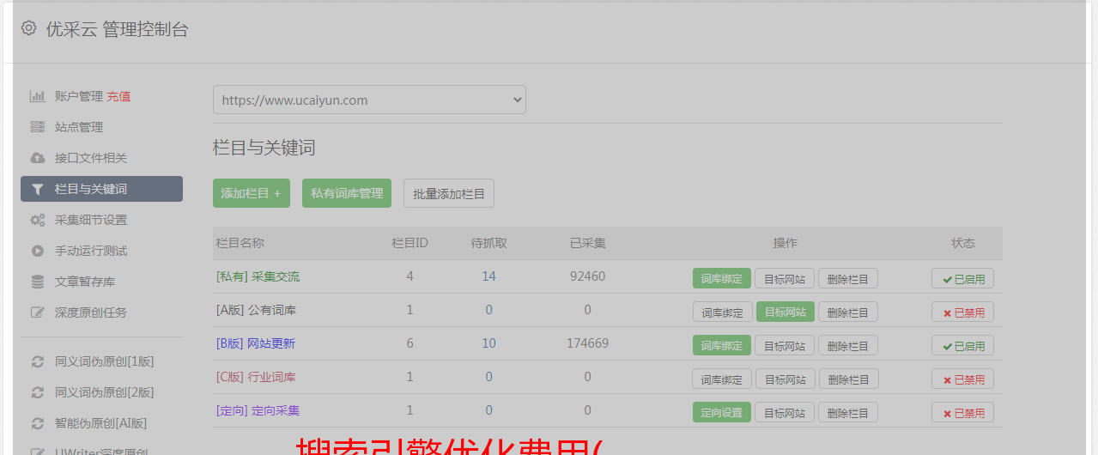Screen dimensions: 1098x455
Task: Open the site URL dropdown
Action: tap(369, 100)
